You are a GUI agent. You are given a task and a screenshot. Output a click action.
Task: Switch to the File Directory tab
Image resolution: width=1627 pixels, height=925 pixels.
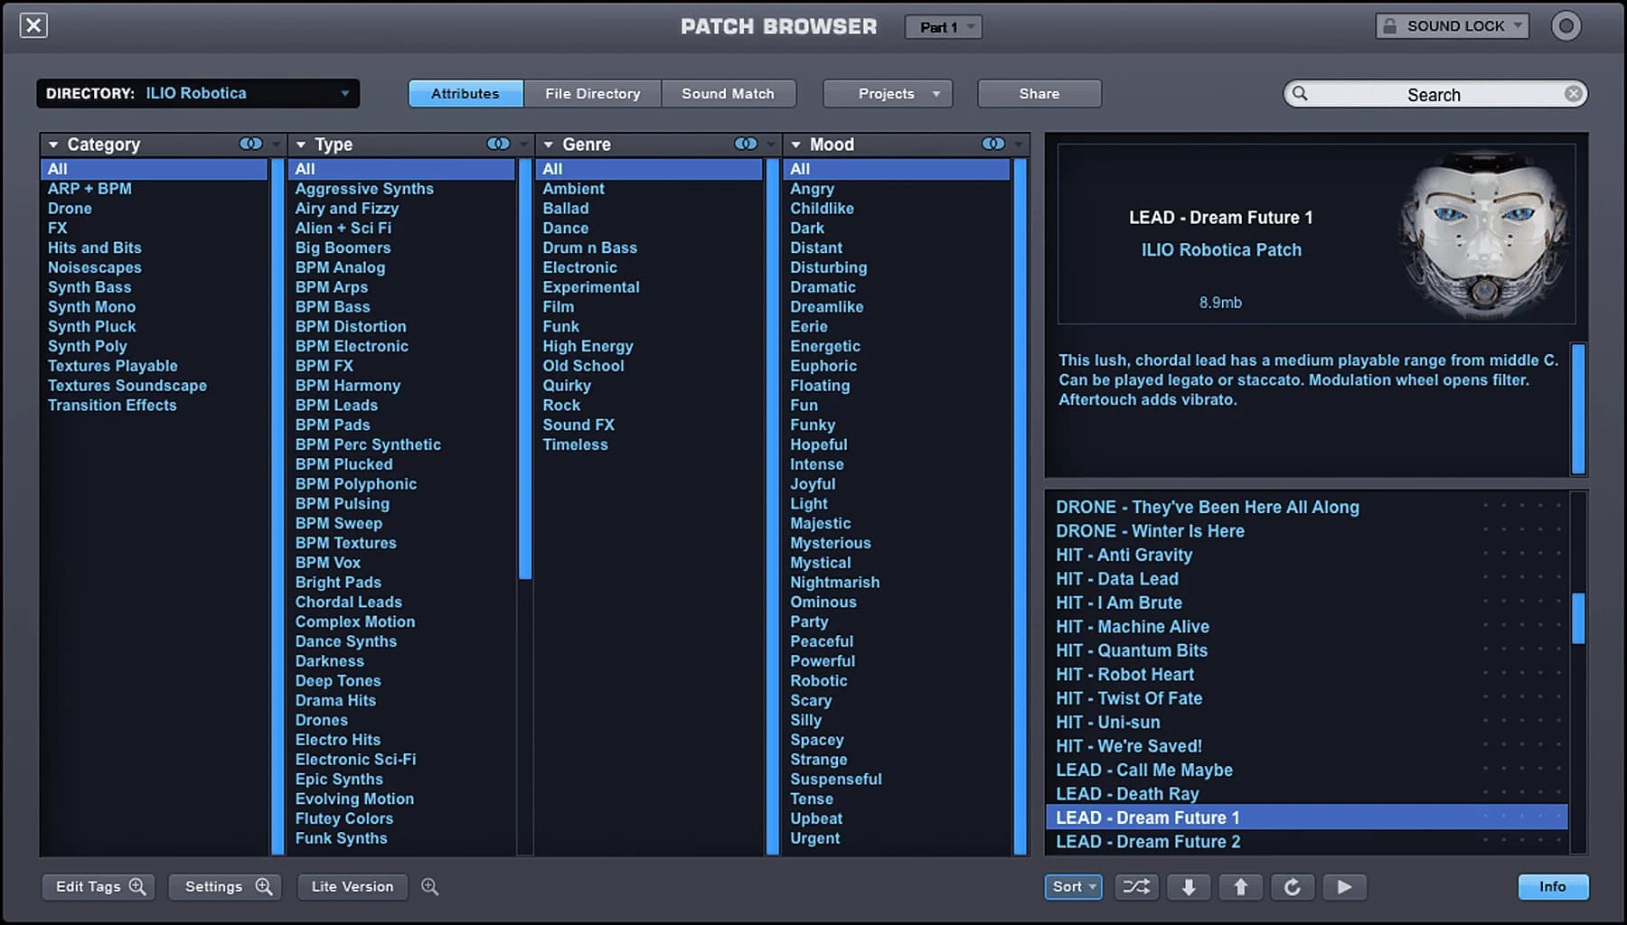[x=592, y=93]
